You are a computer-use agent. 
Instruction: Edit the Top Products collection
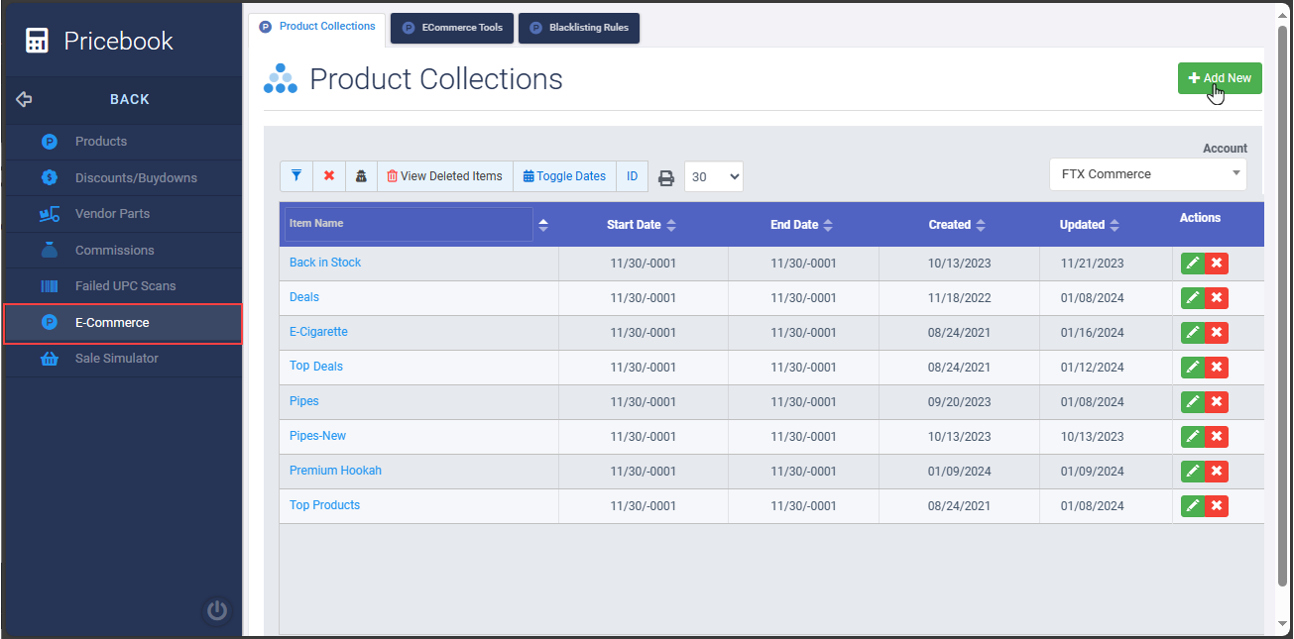coord(1193,506)
